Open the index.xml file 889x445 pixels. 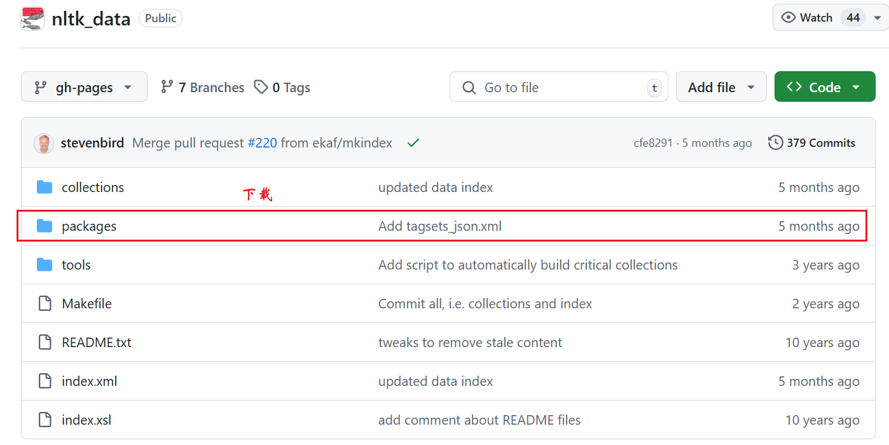click(x=90, y=381)
